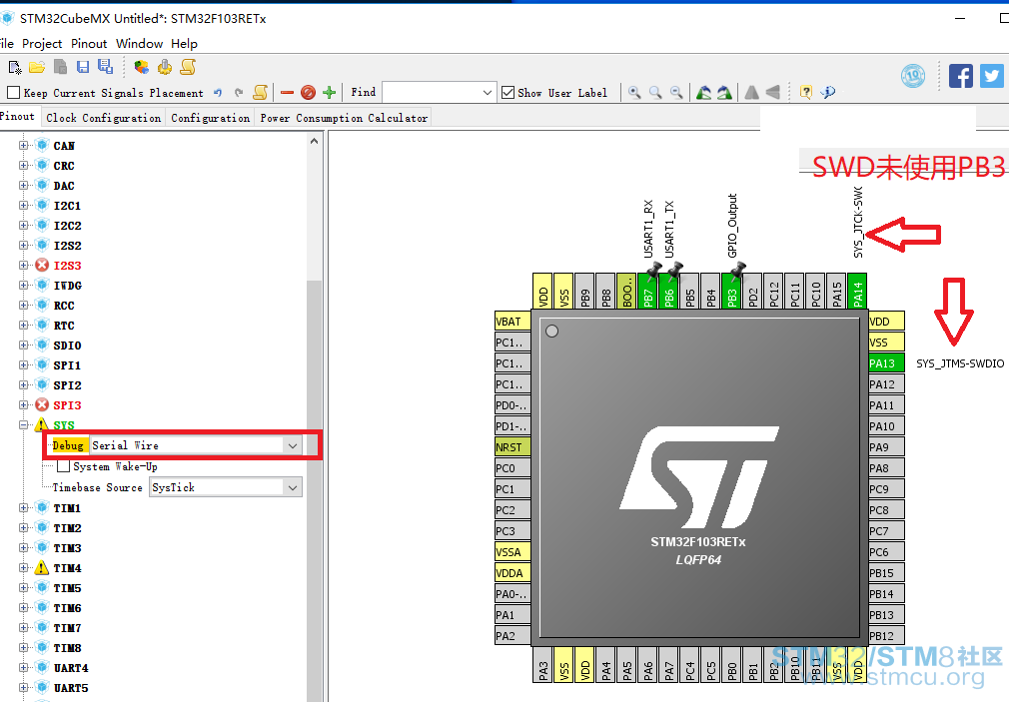Click the green plus expand icon
Viewport: 1009px width, 702px height.
pyautogui.click(x=330, y=93)
